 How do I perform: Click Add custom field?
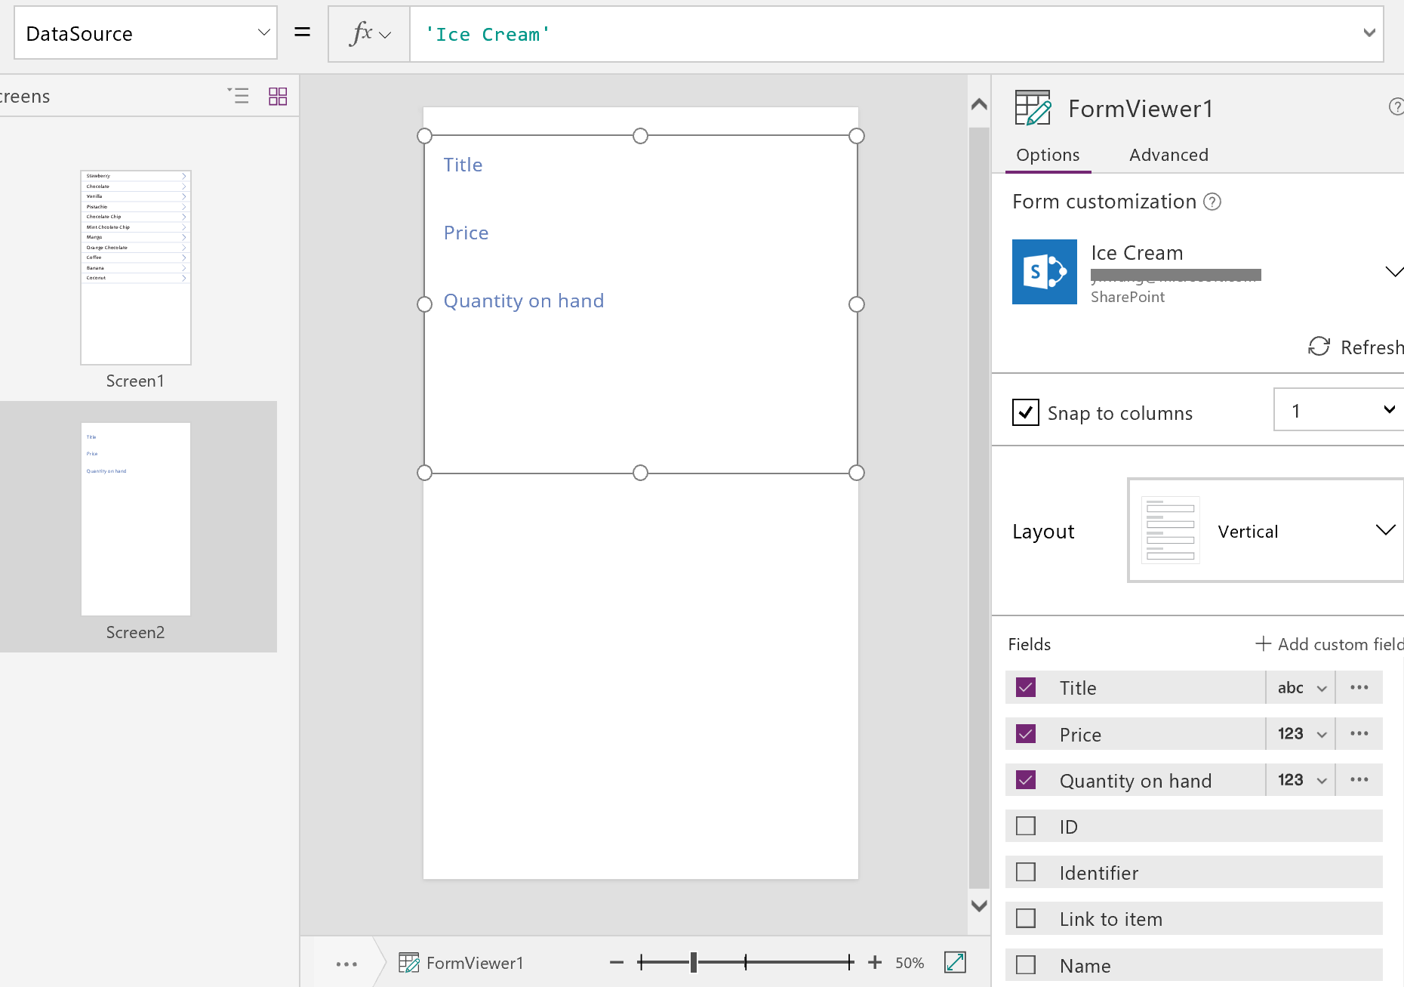click(1329, 644)
